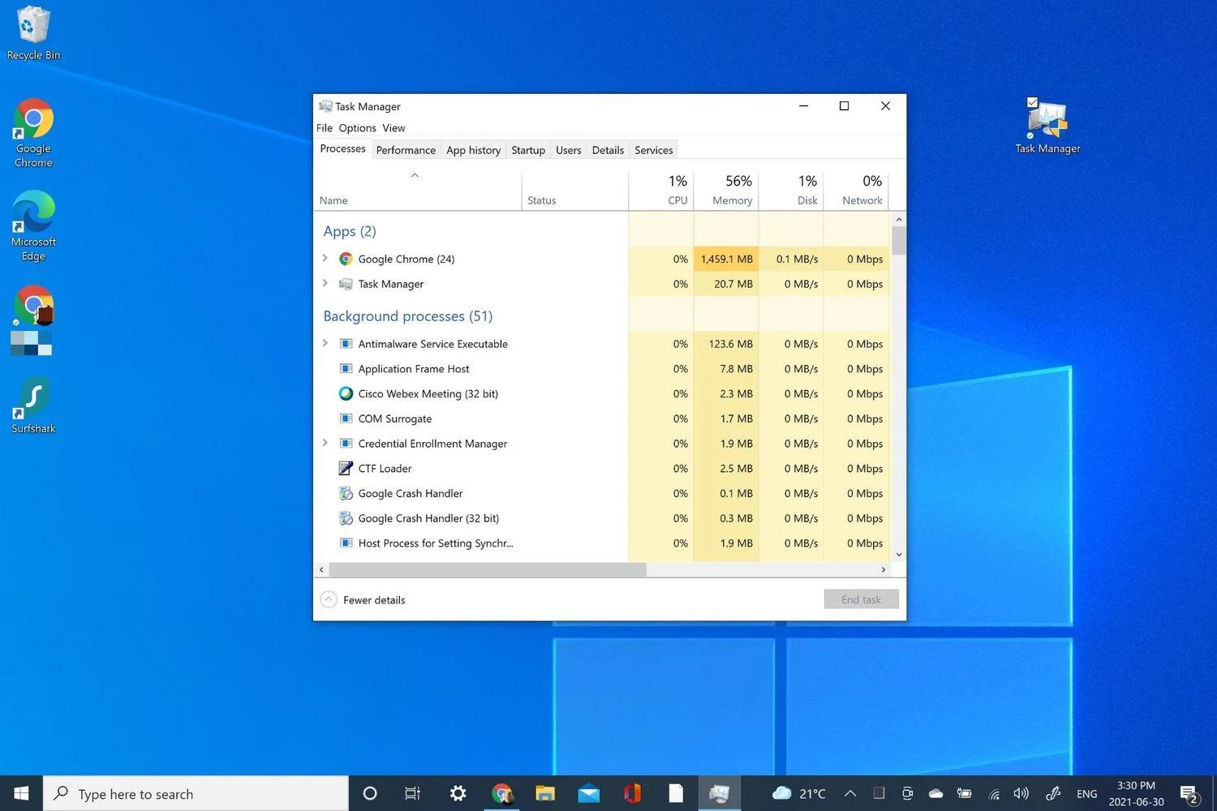Sort by CPU column header

pos(661,190)
